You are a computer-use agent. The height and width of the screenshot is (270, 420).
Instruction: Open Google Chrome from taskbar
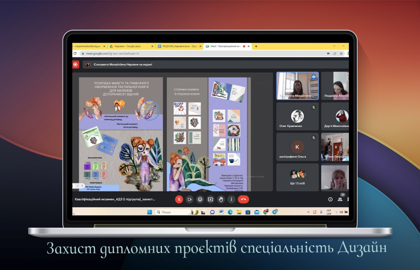coord(266,212)
